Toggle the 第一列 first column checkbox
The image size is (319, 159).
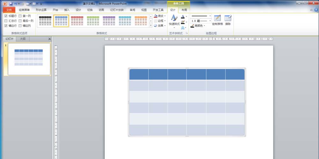[x=20, y=16]
